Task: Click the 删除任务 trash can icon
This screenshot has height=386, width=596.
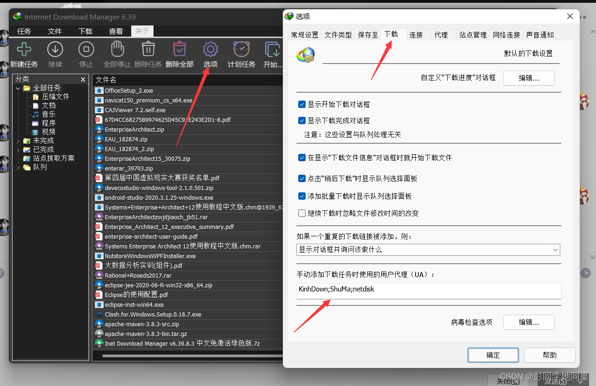Action: click(x=148, y=49)
